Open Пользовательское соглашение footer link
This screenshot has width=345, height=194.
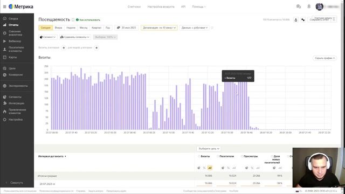tap(20, 191)
